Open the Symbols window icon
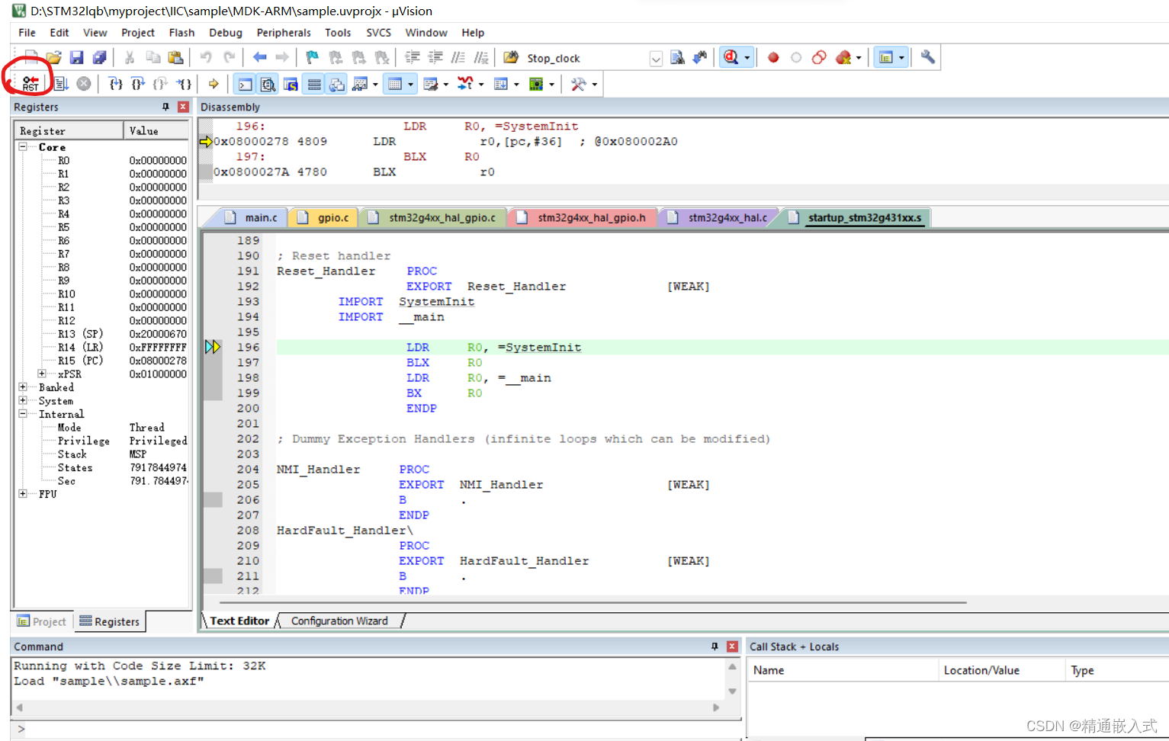Viewport: 1169px width, 741px height. tap(291, 84)
